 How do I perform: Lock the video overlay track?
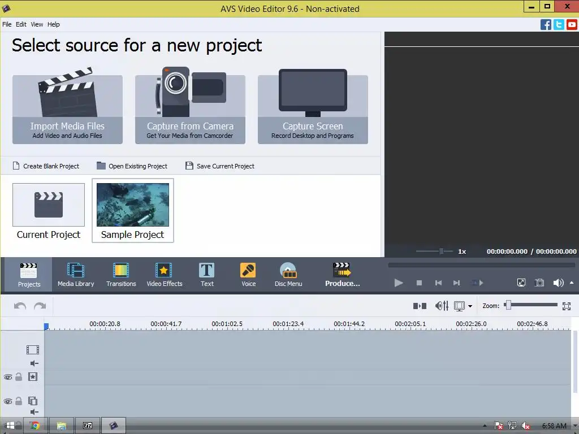19,401
